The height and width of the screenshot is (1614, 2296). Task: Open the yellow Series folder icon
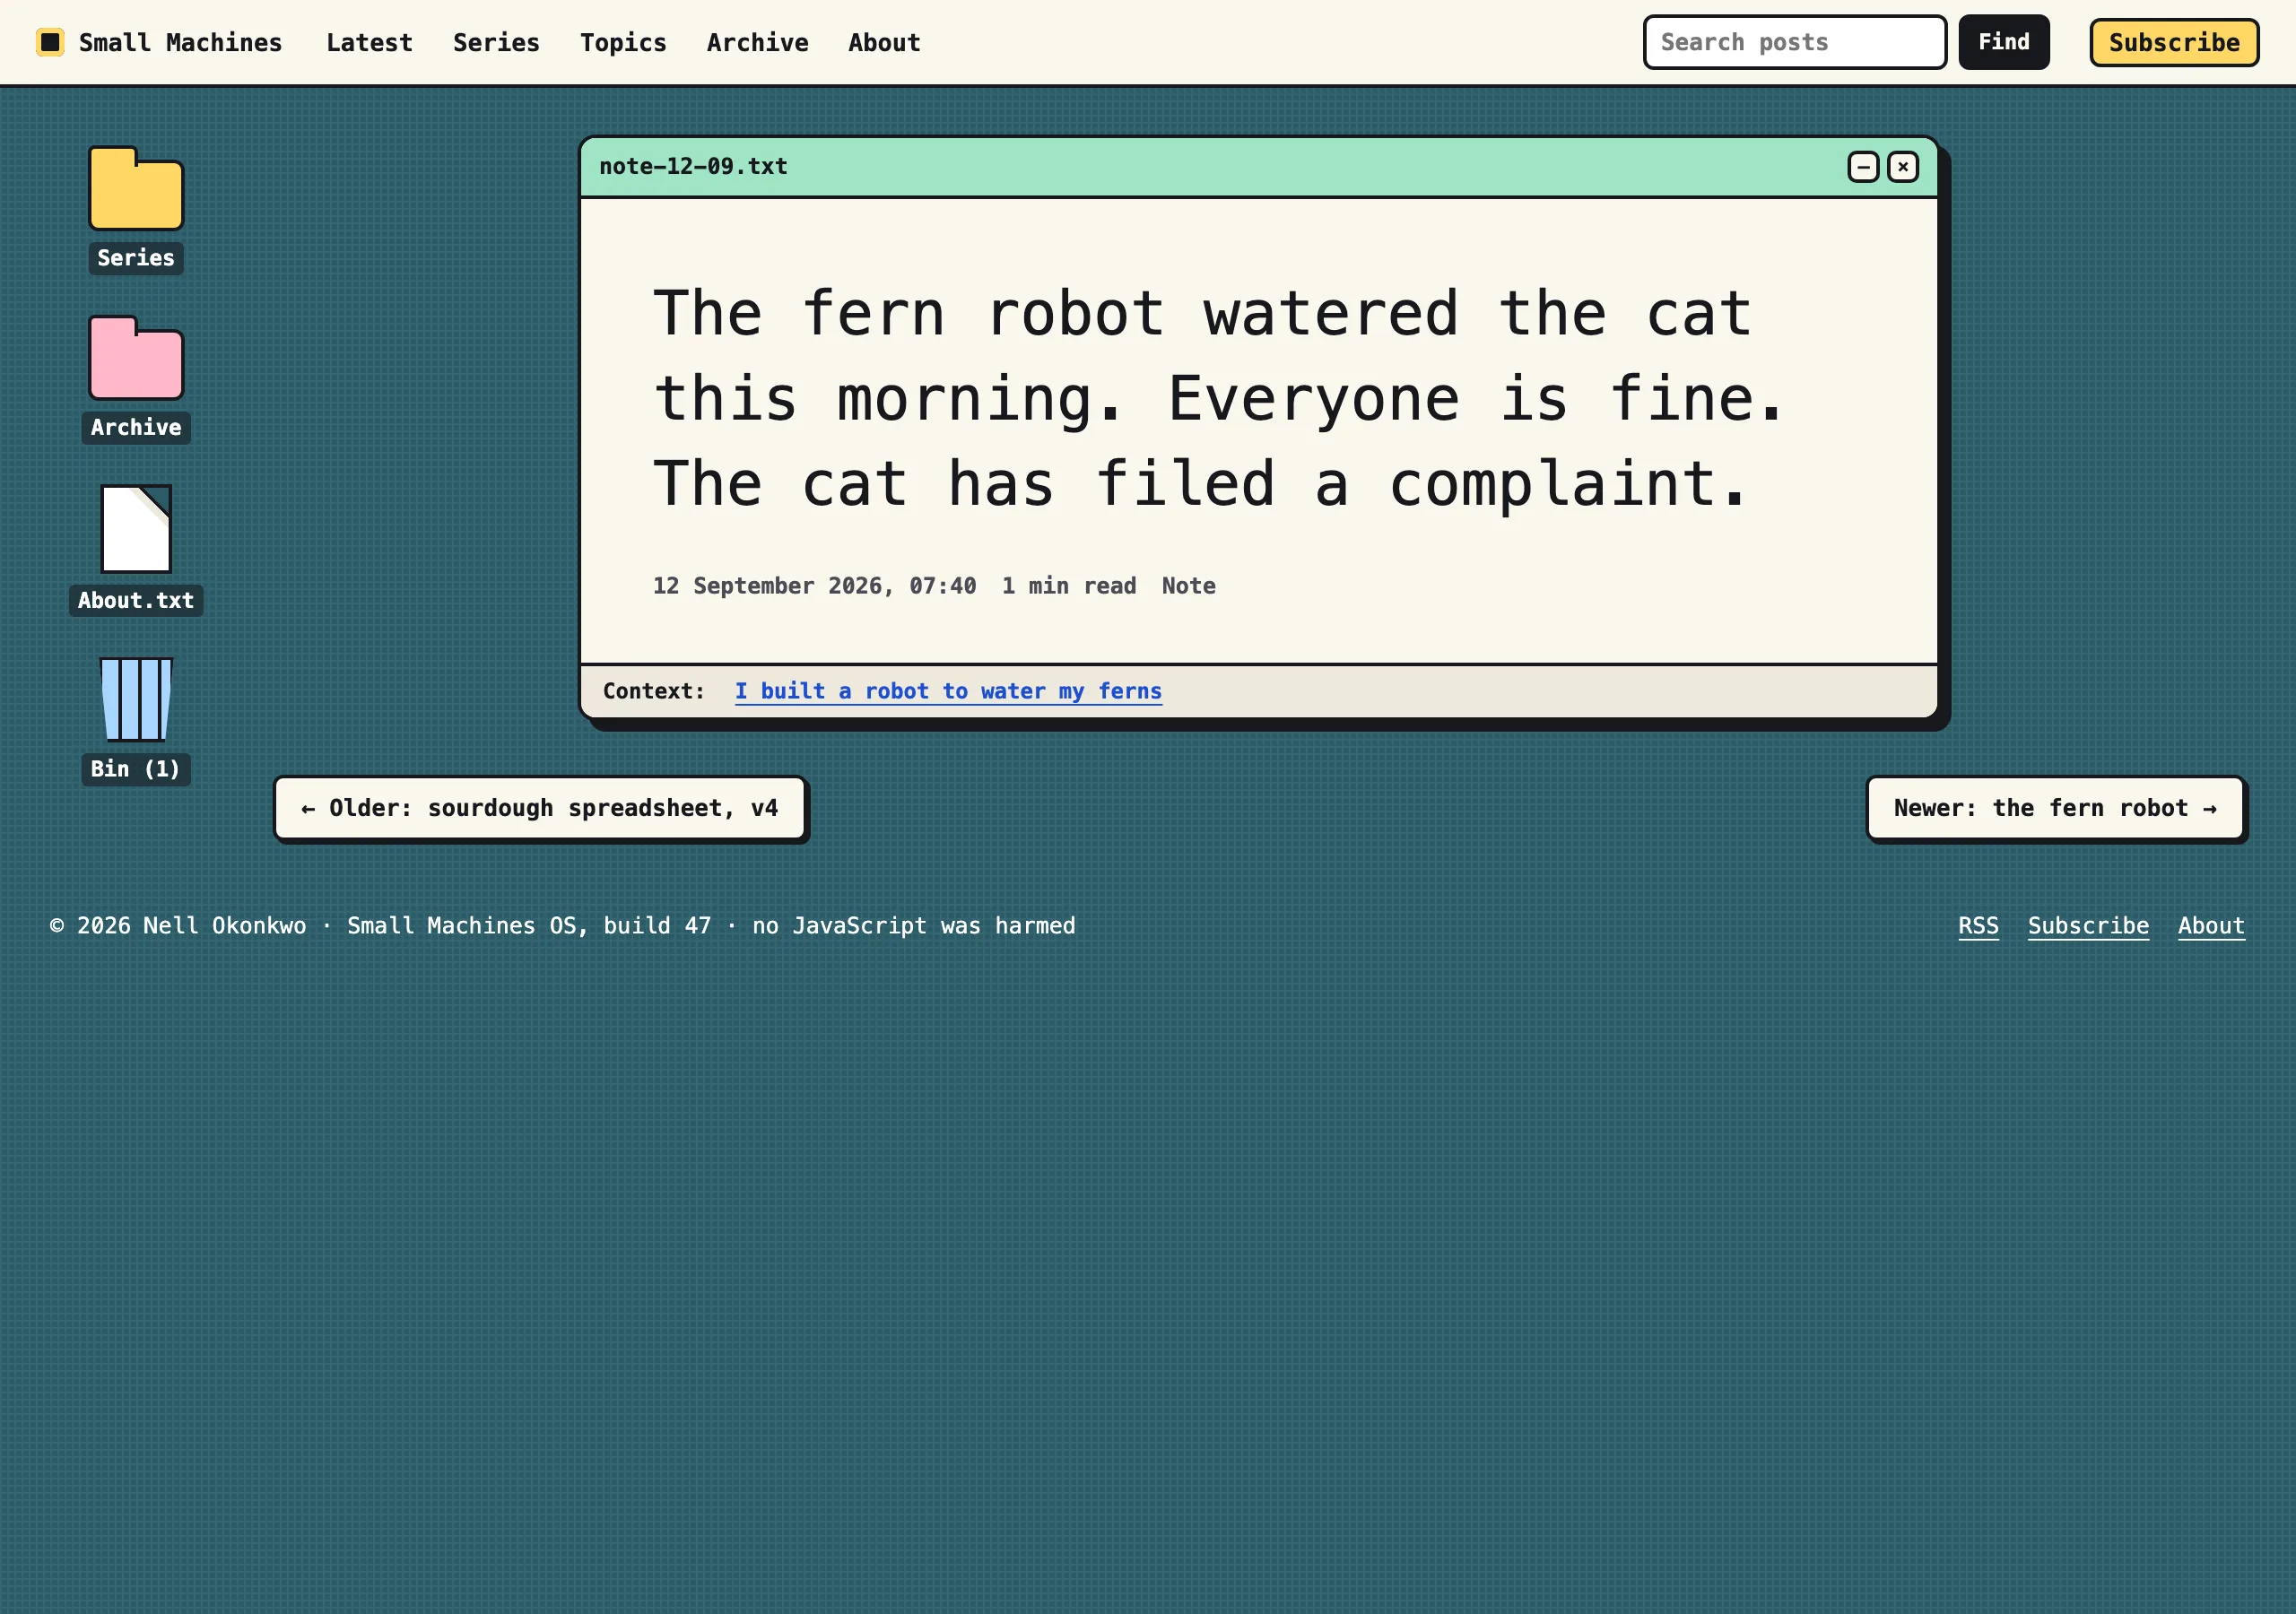[136, 189]
